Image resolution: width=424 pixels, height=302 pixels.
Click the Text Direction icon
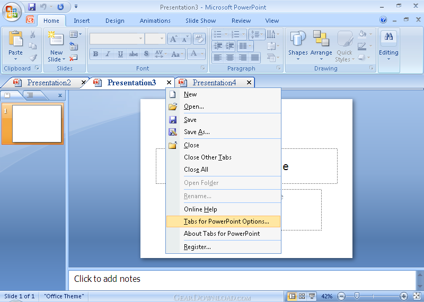pyautogui.click(x=273, y=34)
